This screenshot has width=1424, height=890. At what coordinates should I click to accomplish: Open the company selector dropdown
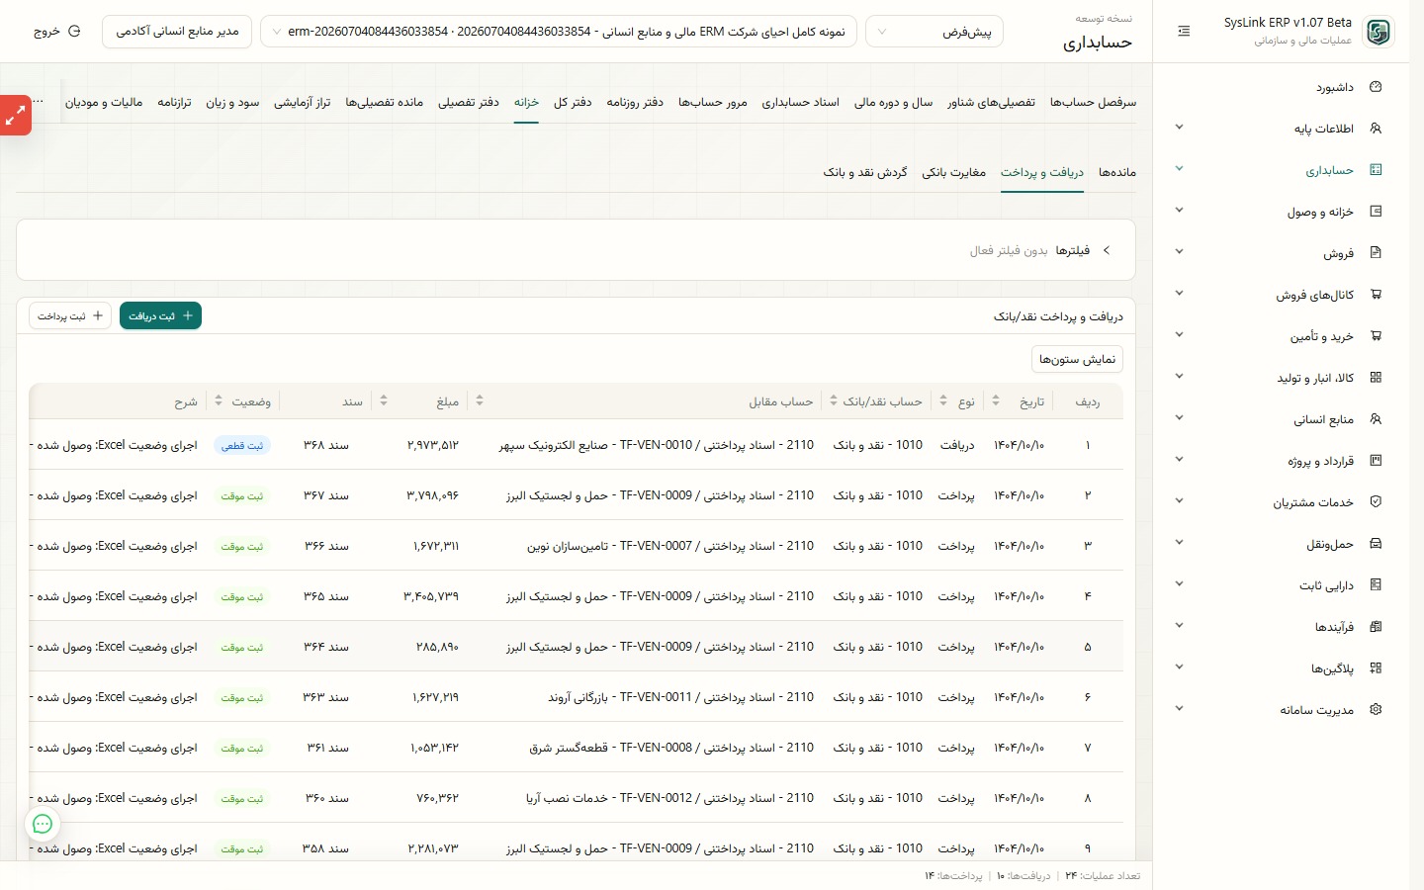pos(558,32)
